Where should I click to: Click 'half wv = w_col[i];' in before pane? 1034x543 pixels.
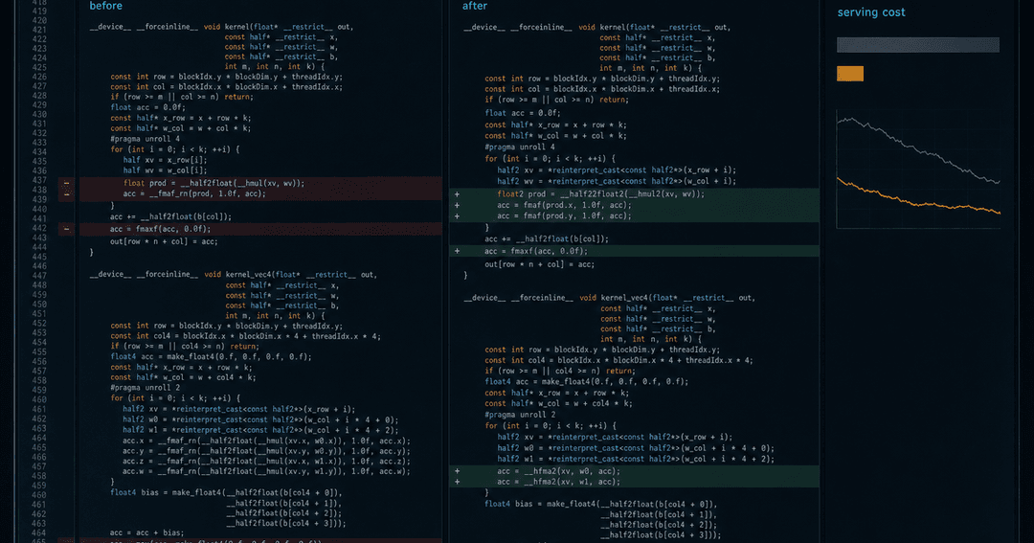(165, 170)
